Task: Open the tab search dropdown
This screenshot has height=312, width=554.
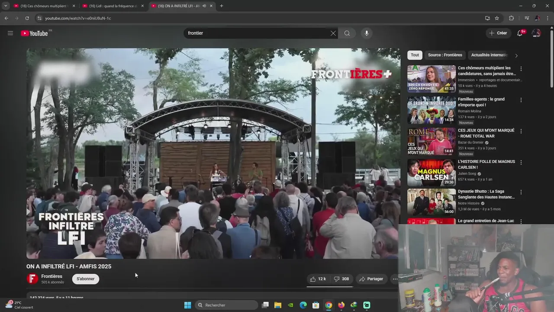Action: point(5,6)
